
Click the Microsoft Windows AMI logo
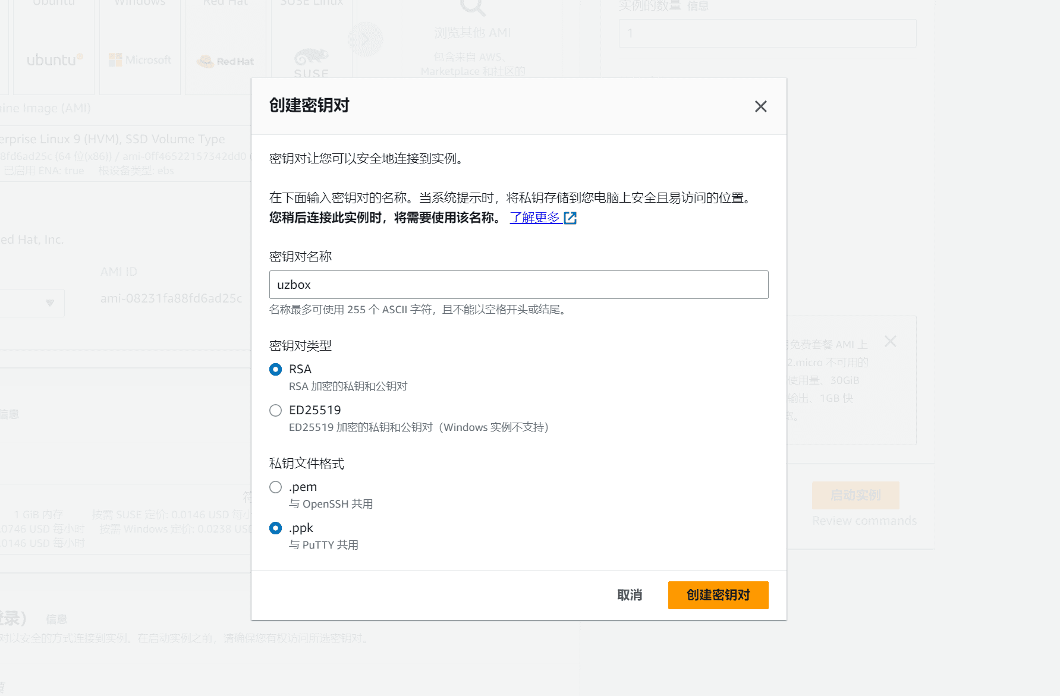[x=140, y=59]
